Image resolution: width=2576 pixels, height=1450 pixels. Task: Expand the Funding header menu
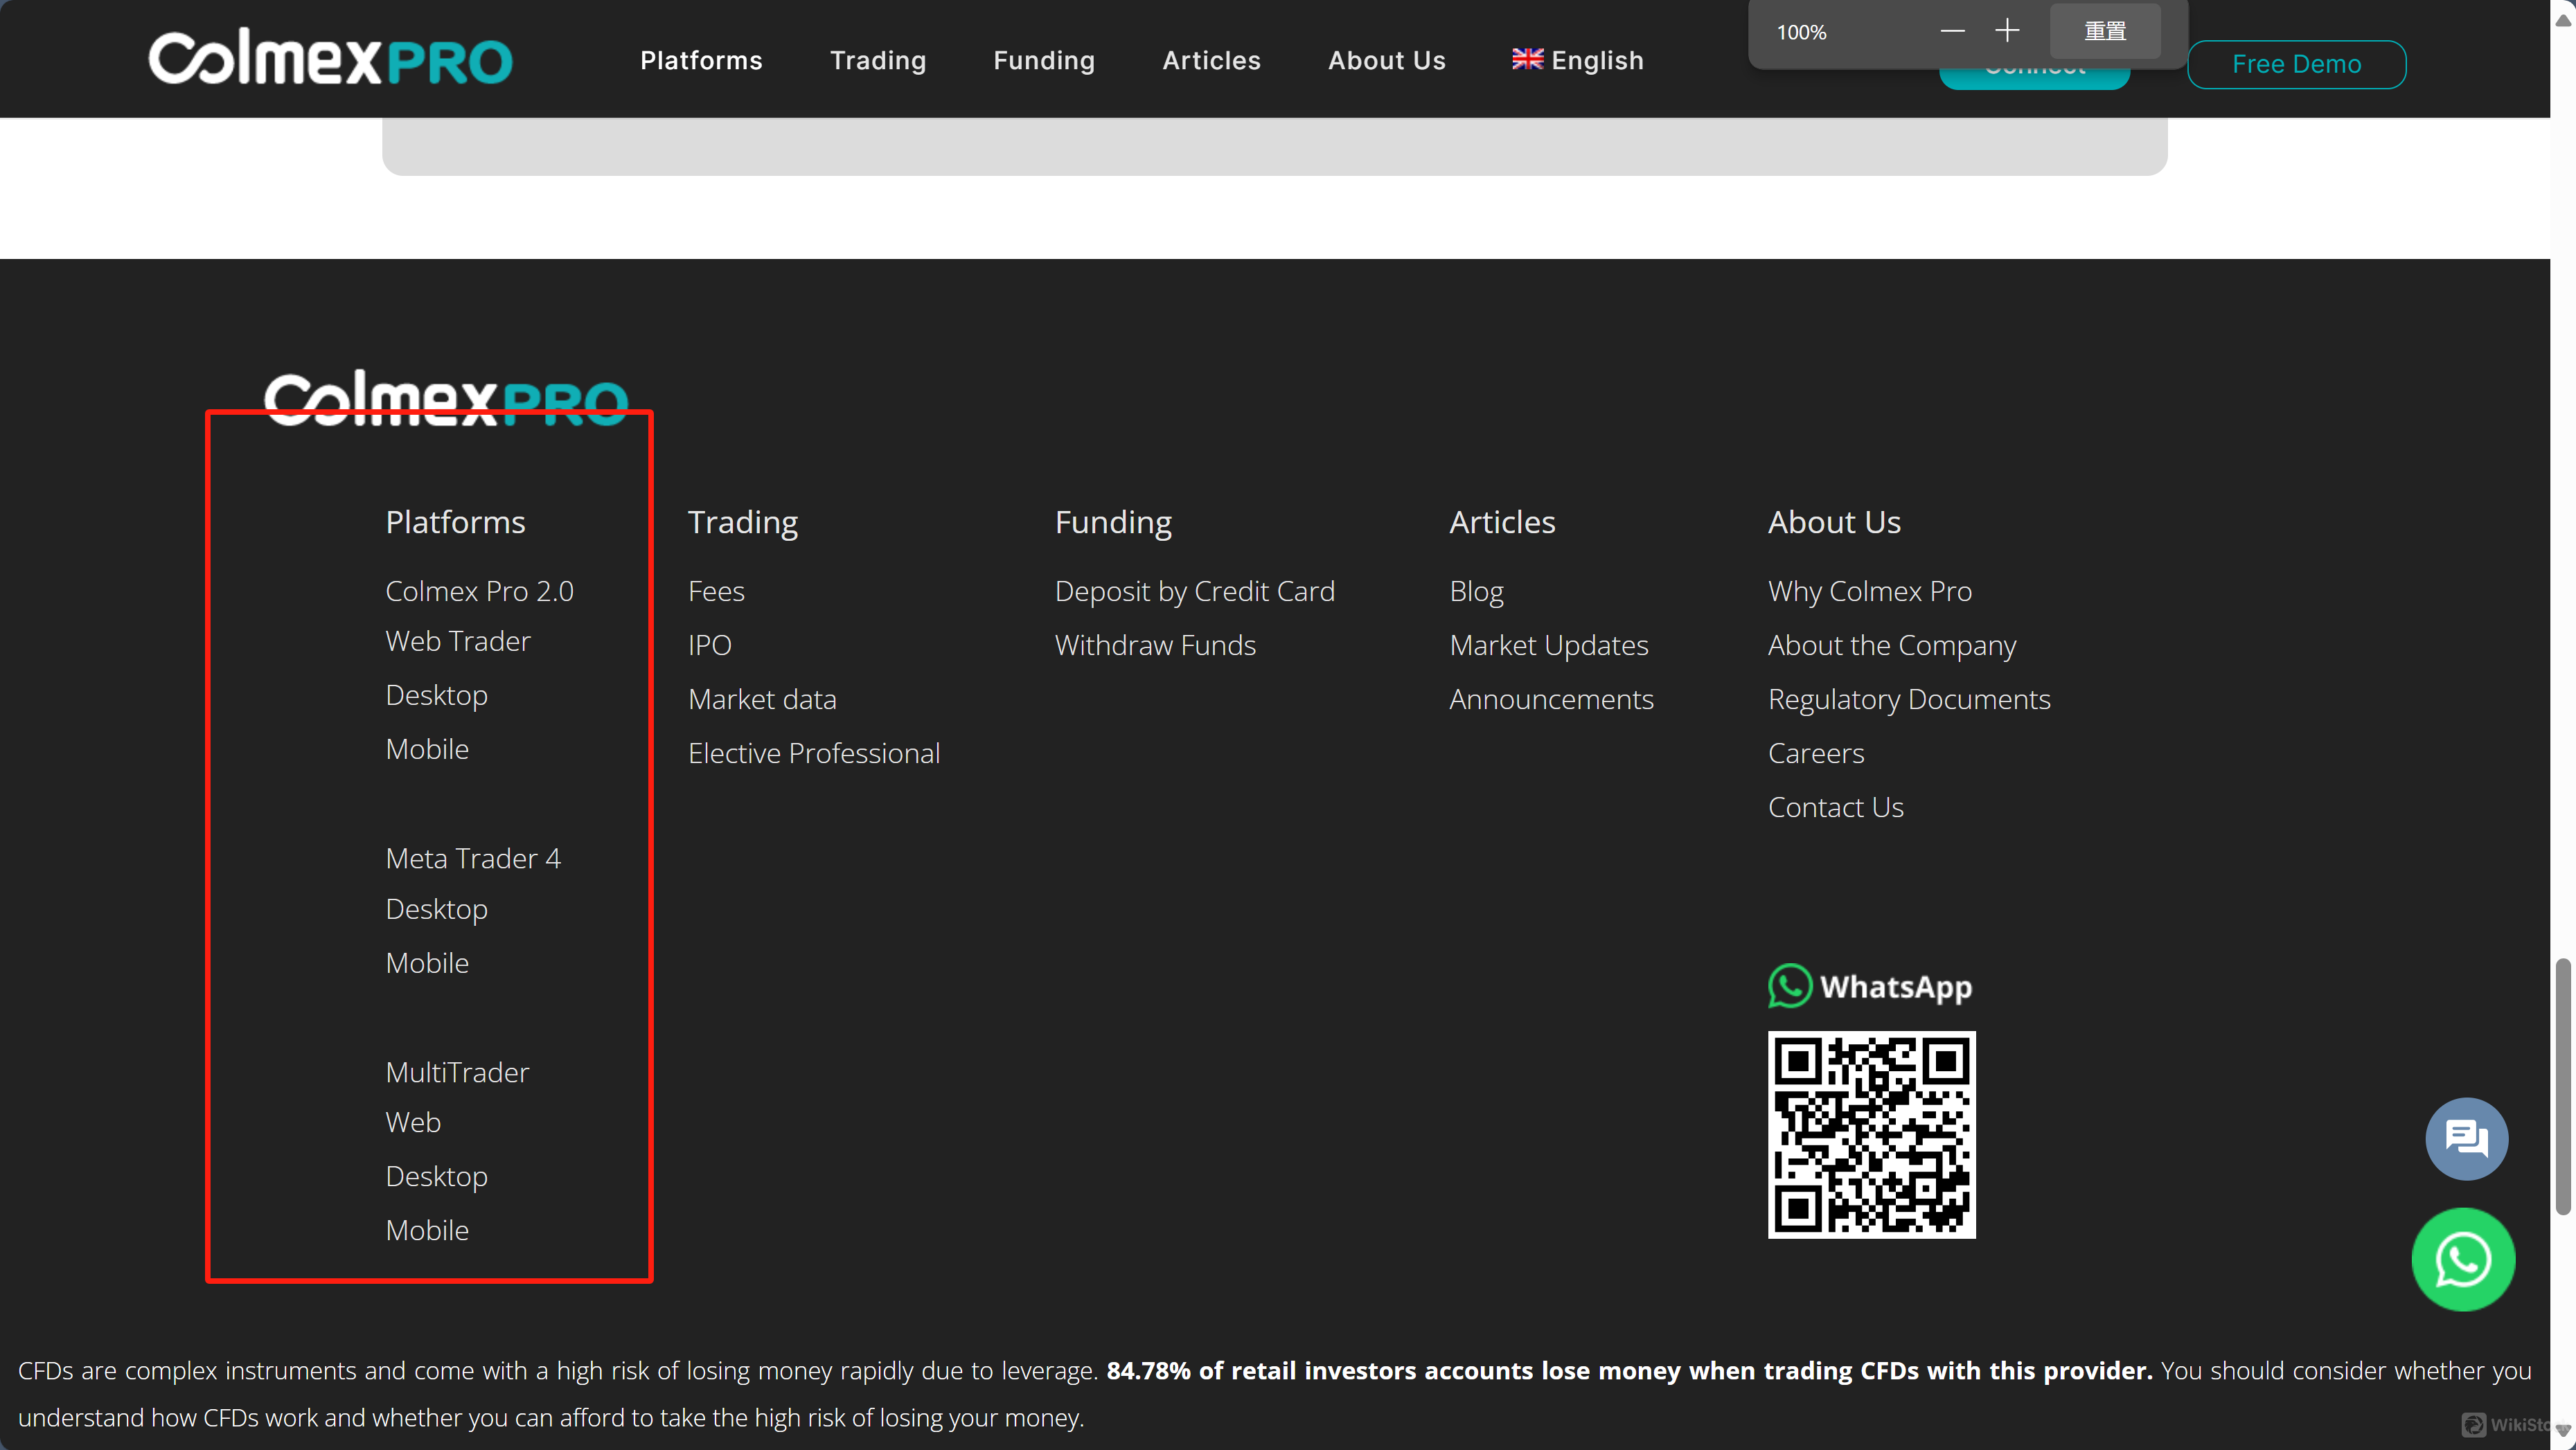1044,60
